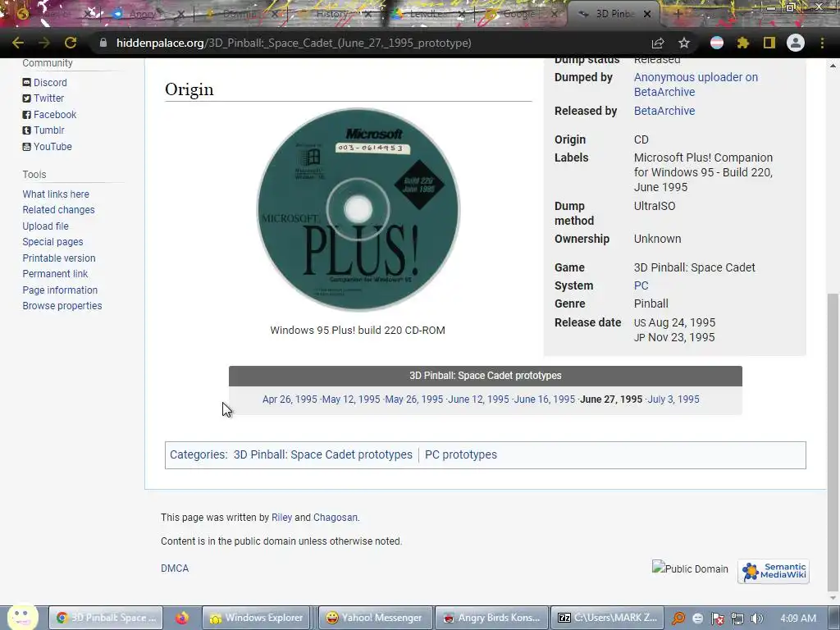Open the June 12, 1995 prototype
Viewport: 840px width, 630px height.
(478, 399)
